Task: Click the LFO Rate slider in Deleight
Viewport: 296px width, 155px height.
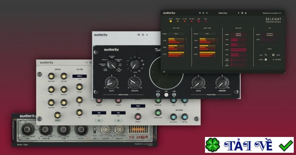Action: coord(270,40)
